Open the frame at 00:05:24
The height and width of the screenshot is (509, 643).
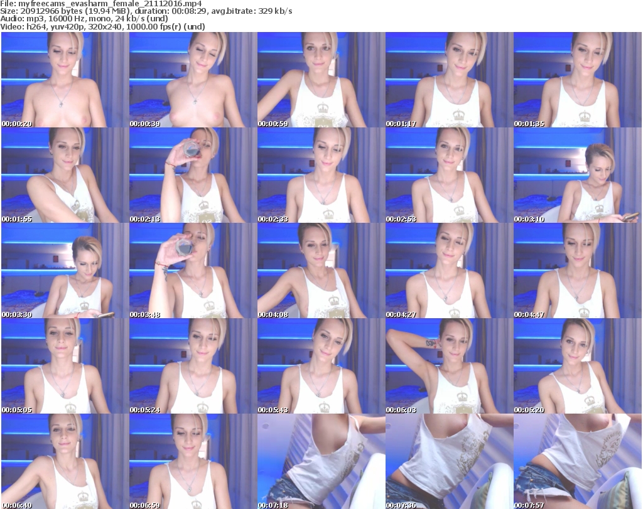(x=193, y=366)
